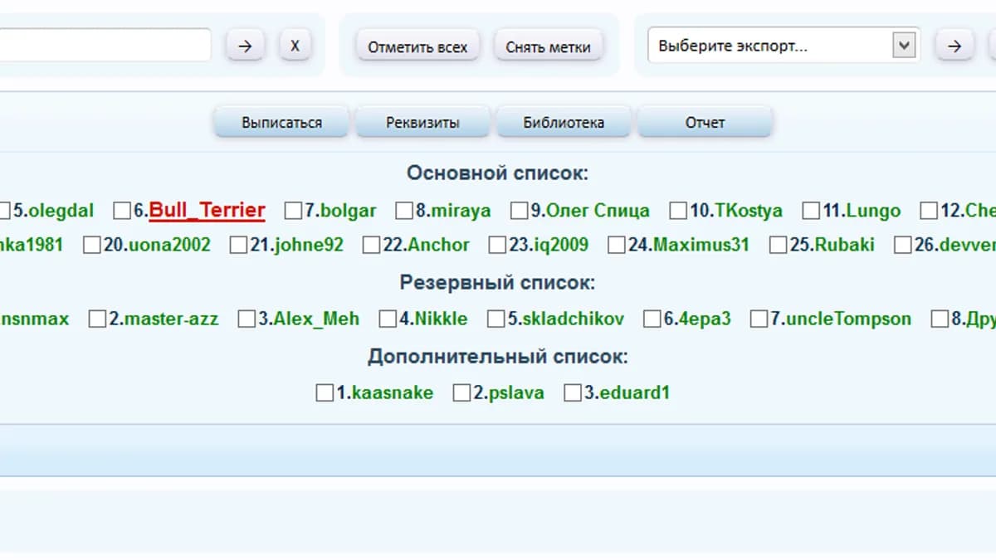996x560 pixels.
Task: Check the box for 3.eduard1
Action: (574, 393)
